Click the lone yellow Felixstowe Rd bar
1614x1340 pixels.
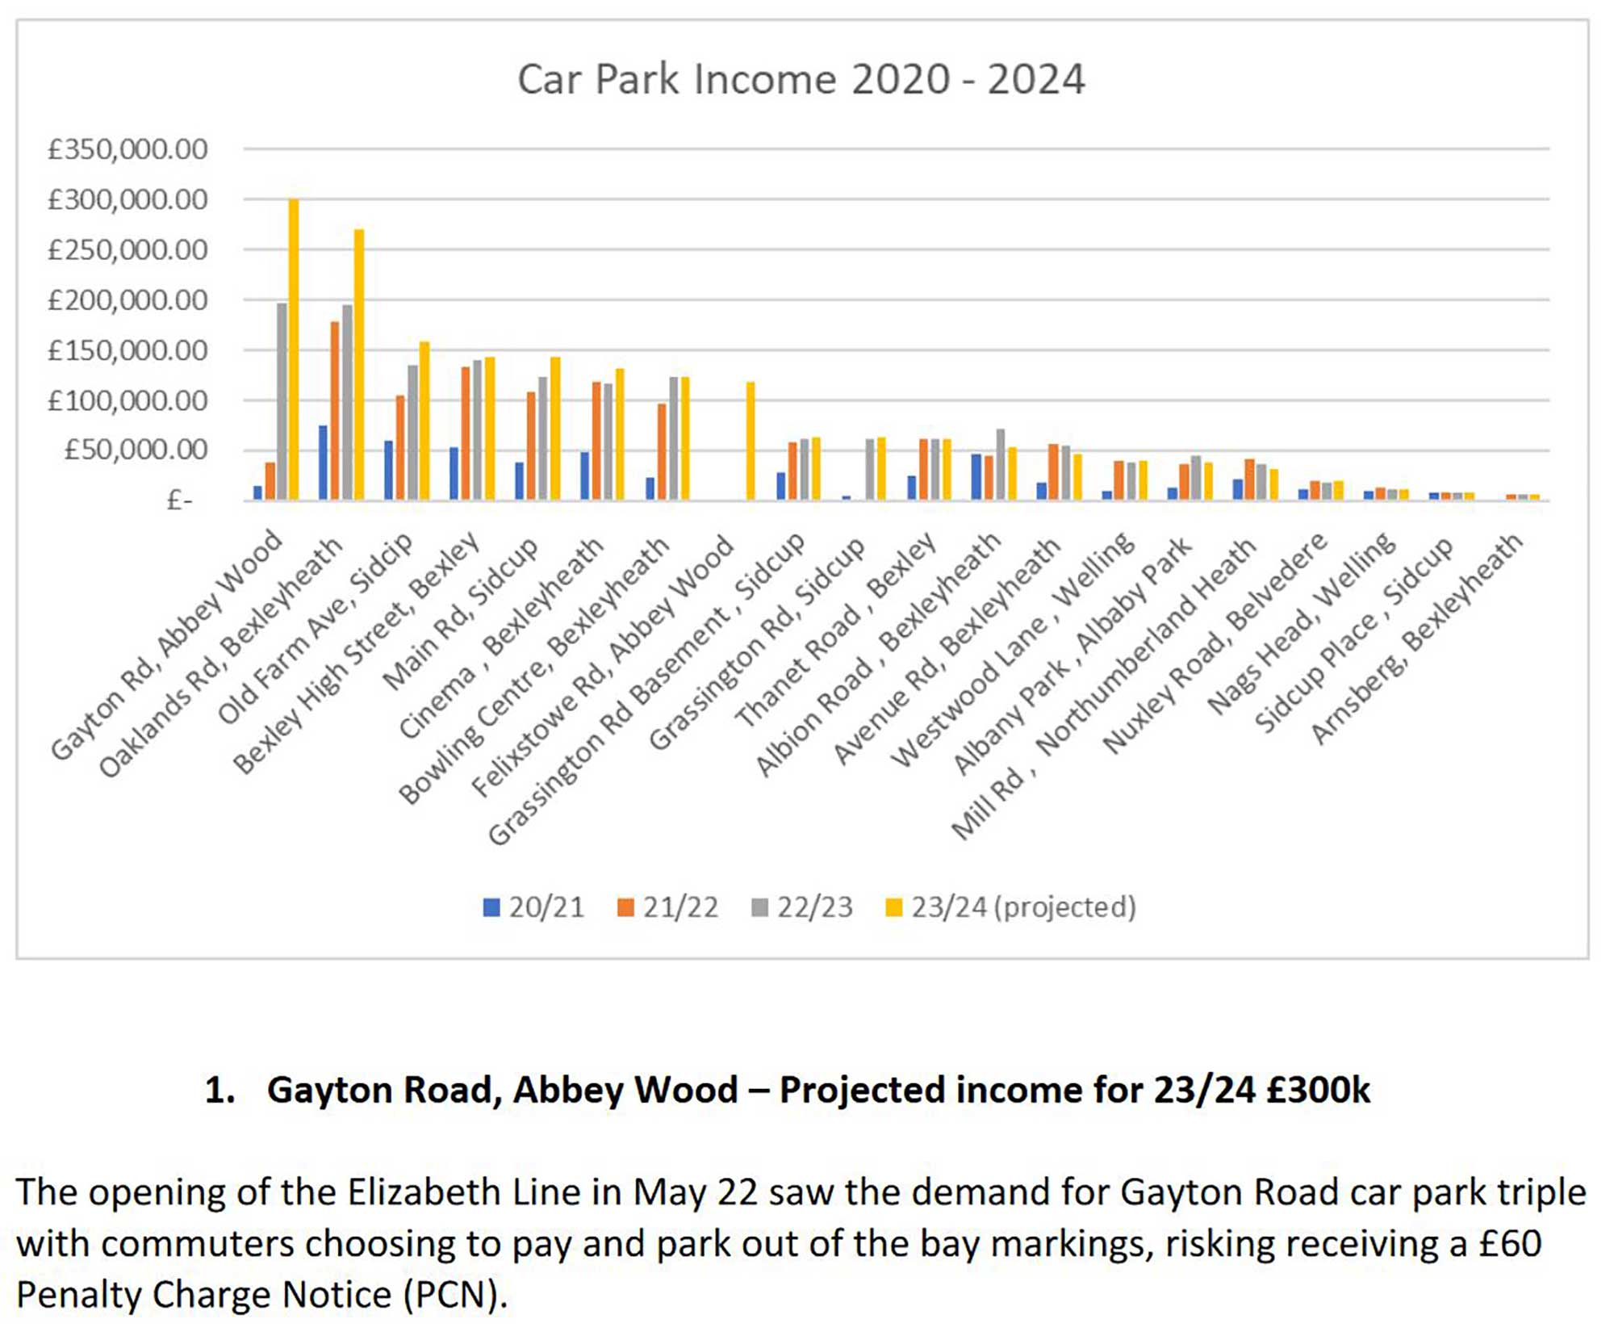tap(751, 440)
